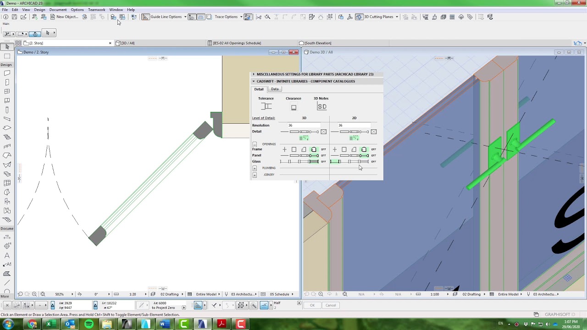Switch to the IES-02 All Openings Schedule tab

[x=253, y=43]
